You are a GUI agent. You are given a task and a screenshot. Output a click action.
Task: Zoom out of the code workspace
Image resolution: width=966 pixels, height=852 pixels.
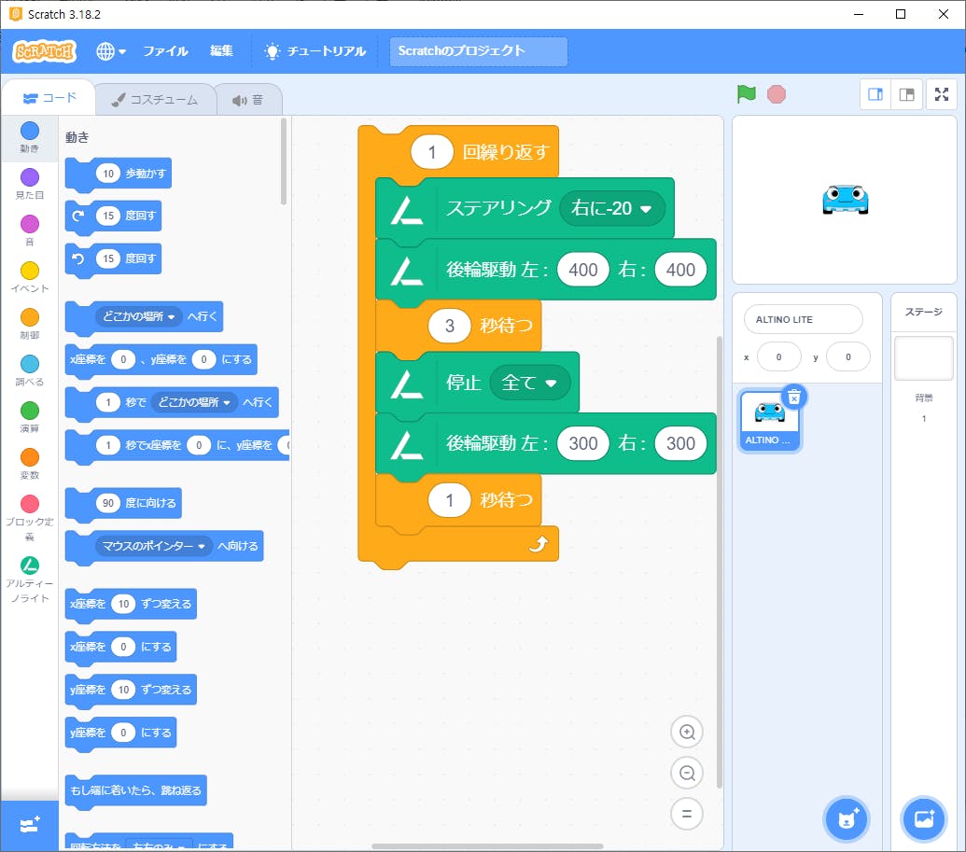click(687, 773)
